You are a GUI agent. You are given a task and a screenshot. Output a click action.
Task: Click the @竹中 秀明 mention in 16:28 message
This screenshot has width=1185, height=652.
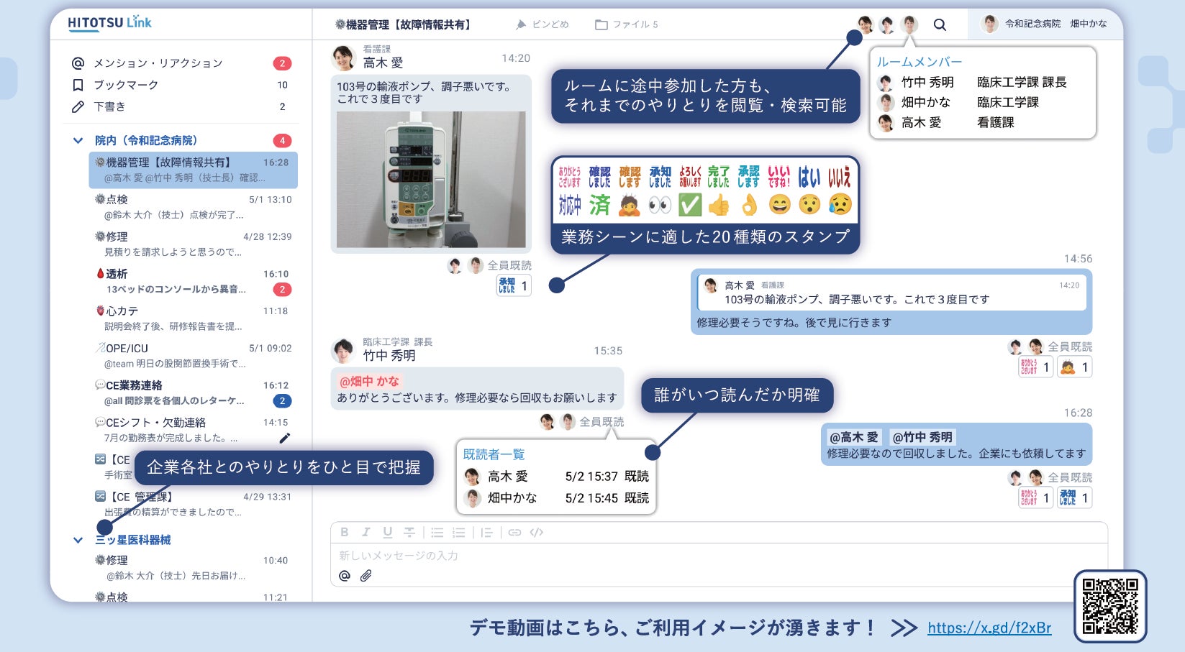[922, 437]
